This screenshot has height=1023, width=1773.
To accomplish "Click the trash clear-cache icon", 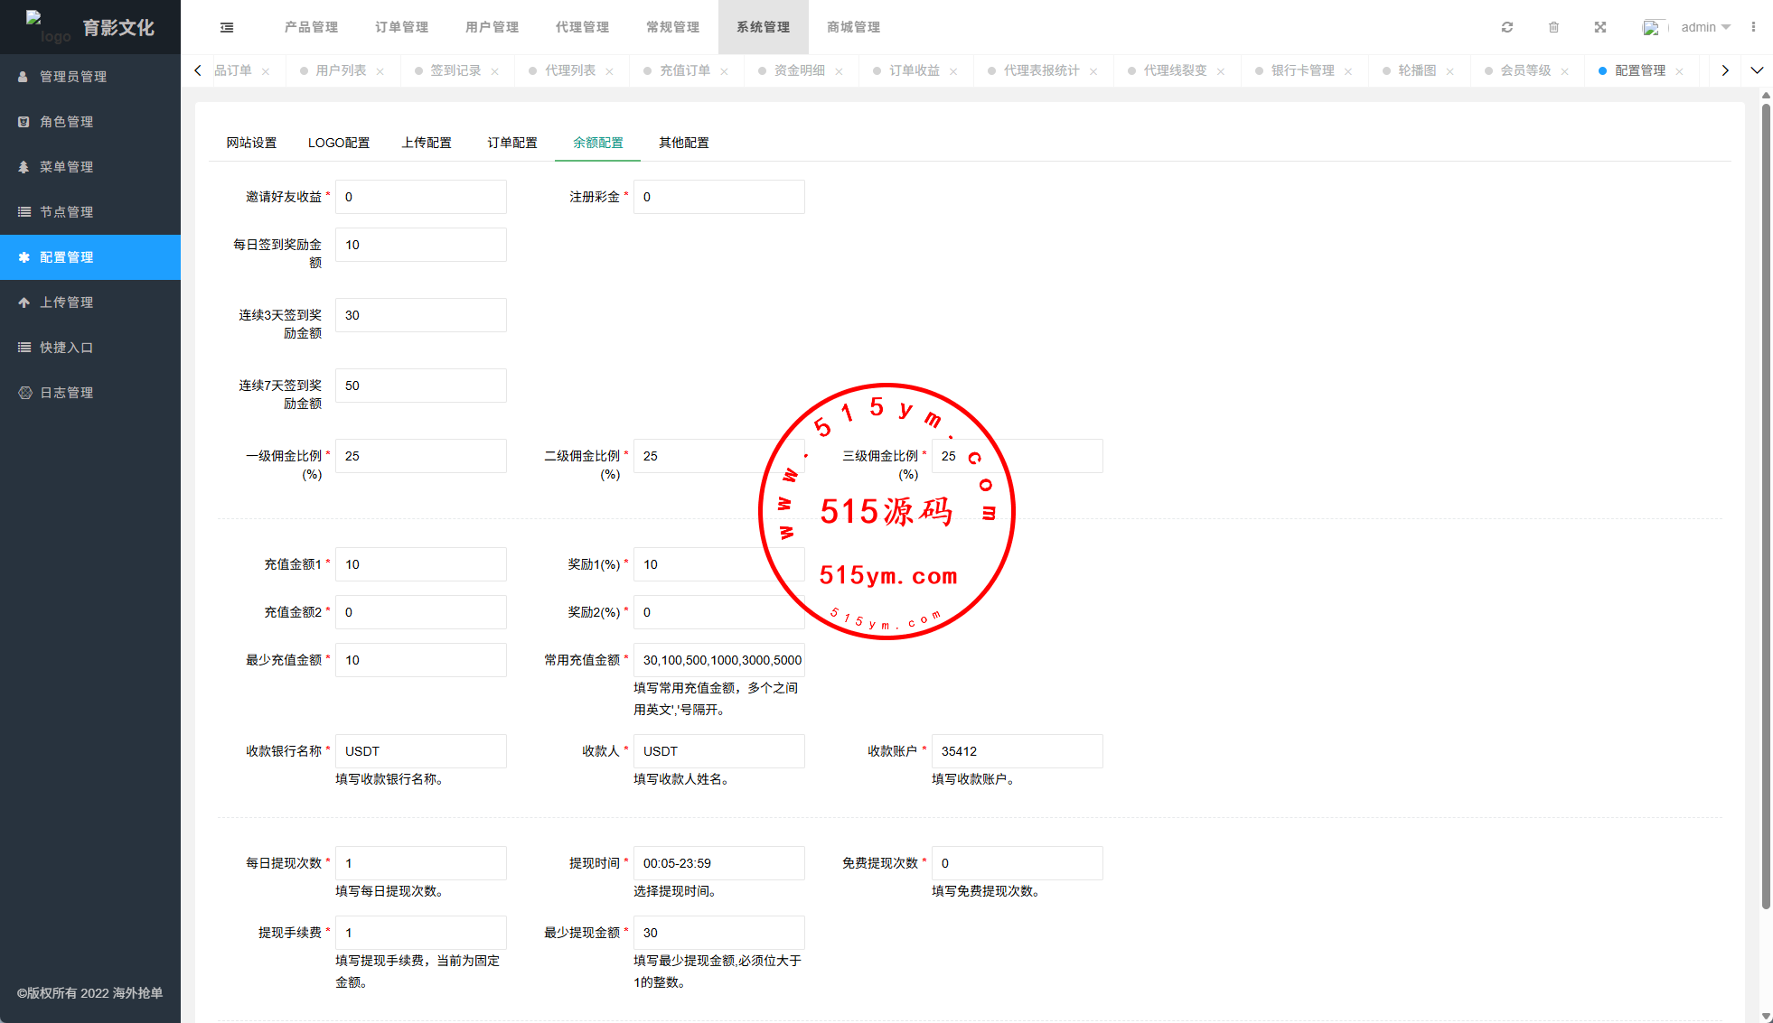I will [1553, 27].
